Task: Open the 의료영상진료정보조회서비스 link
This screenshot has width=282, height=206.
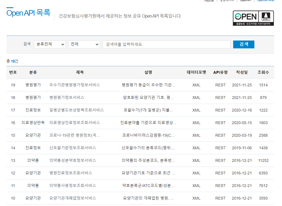Action: [75, 123]
